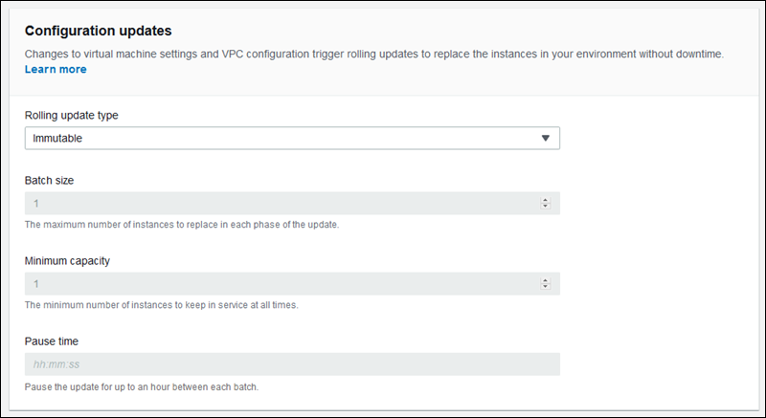Click the Minimum capacity help text
The height and width of the screenshot is (418, 766).
point(175,305)
